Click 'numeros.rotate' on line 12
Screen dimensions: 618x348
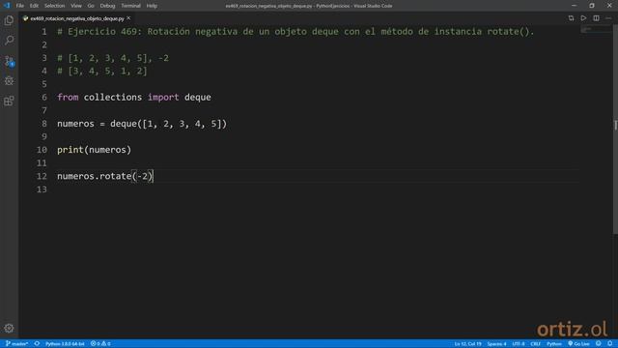tap(95, 176)
